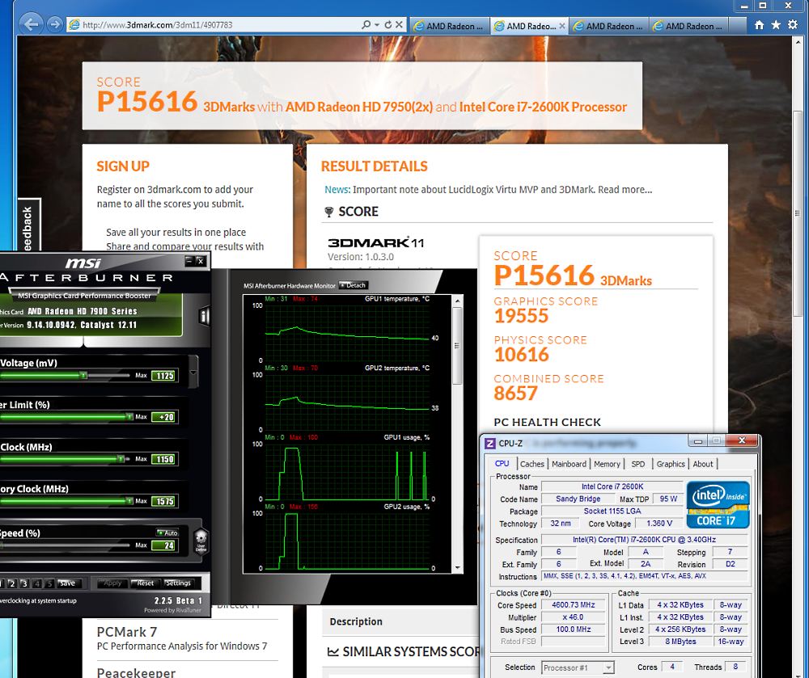Go back in Internet Explorer
The height and width of the screenshot is (678, 809).
32,24
